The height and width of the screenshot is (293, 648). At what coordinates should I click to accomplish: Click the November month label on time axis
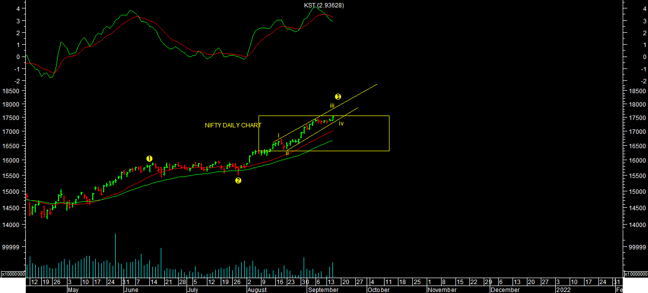tap(442, 290)
